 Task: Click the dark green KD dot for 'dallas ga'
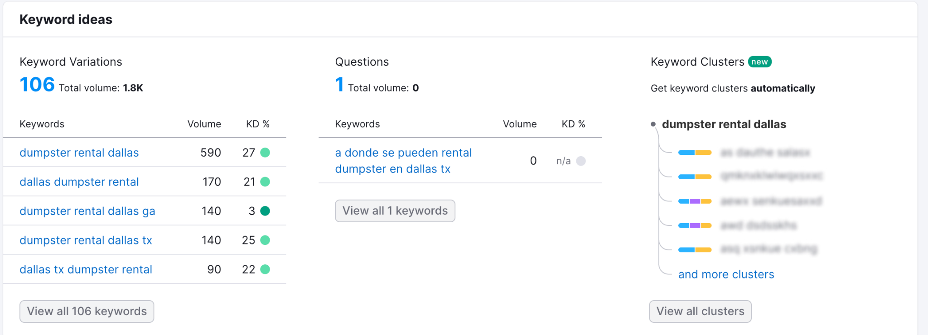pyautogui.click(x=265, y=211)
